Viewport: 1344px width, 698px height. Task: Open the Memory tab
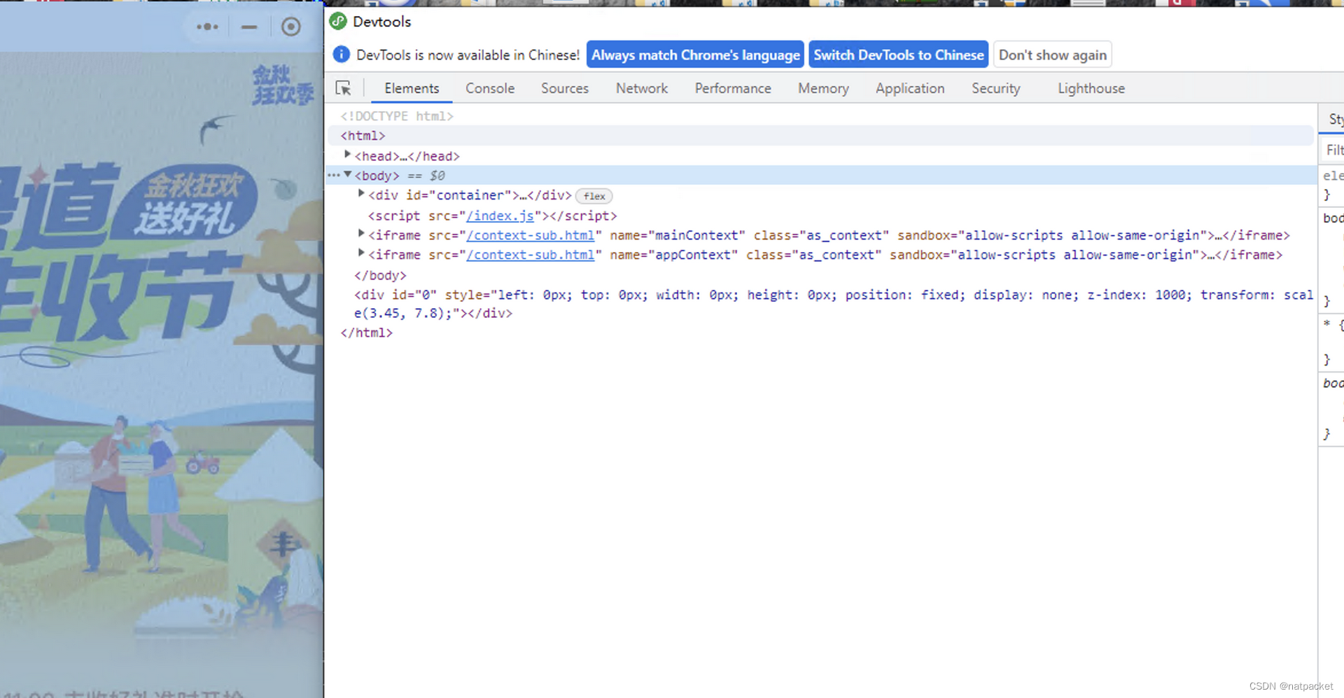(x=823, y=88)
